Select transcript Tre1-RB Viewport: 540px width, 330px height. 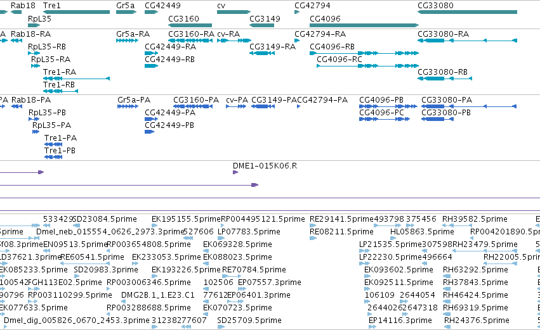click(61, 91)
